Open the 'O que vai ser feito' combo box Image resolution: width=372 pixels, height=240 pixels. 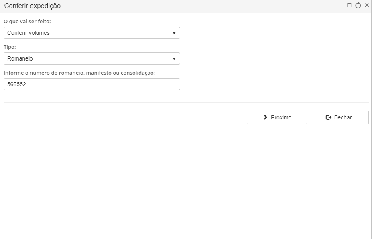click(92, 33)
